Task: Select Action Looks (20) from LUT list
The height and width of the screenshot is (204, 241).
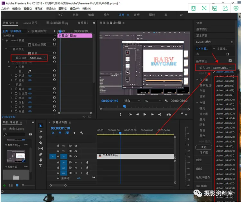Action: coord(225,100)
